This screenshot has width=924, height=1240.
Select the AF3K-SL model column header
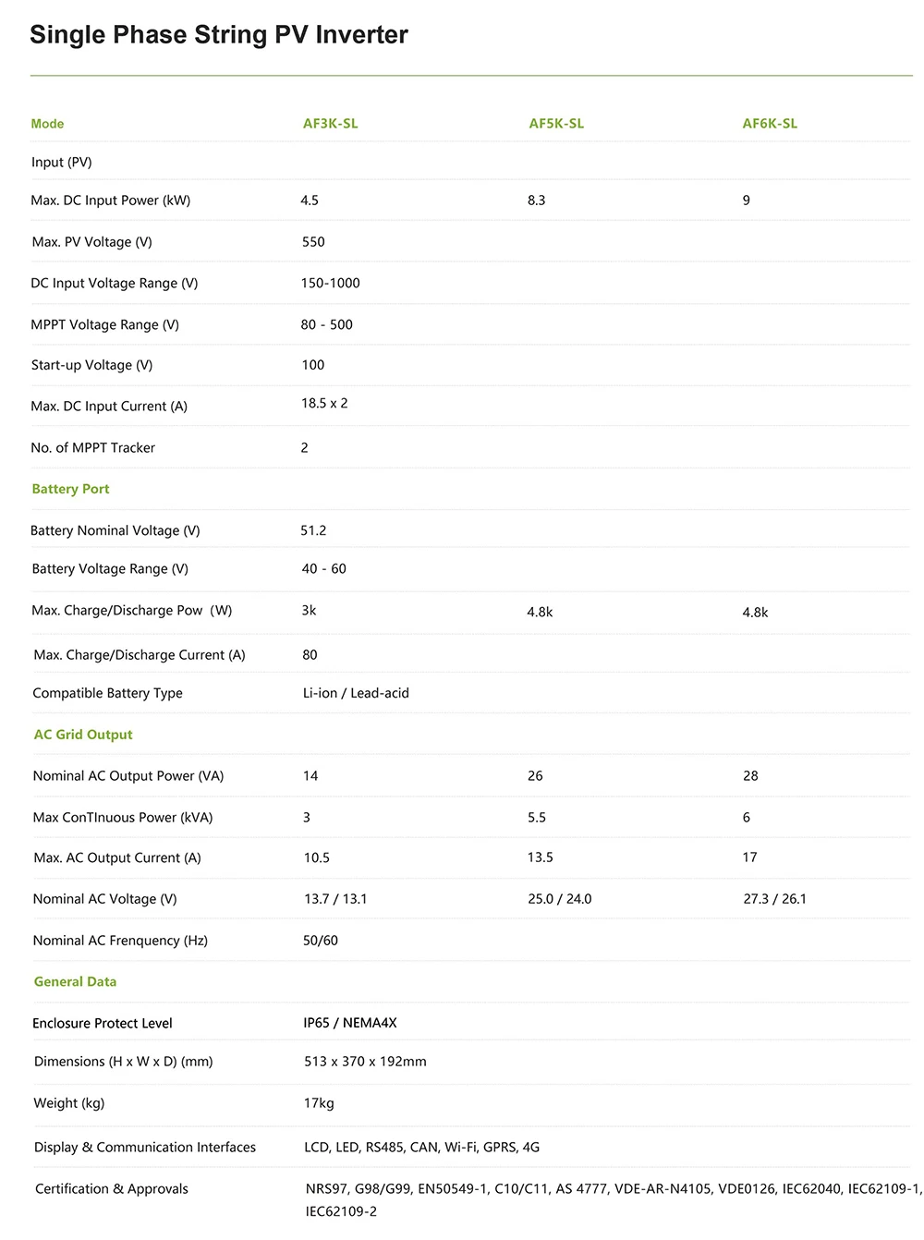point(330,124)
